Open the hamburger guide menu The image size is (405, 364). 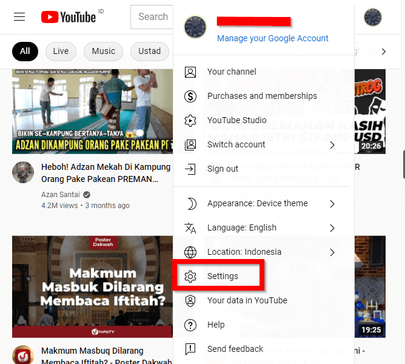(x=19, y=17)
